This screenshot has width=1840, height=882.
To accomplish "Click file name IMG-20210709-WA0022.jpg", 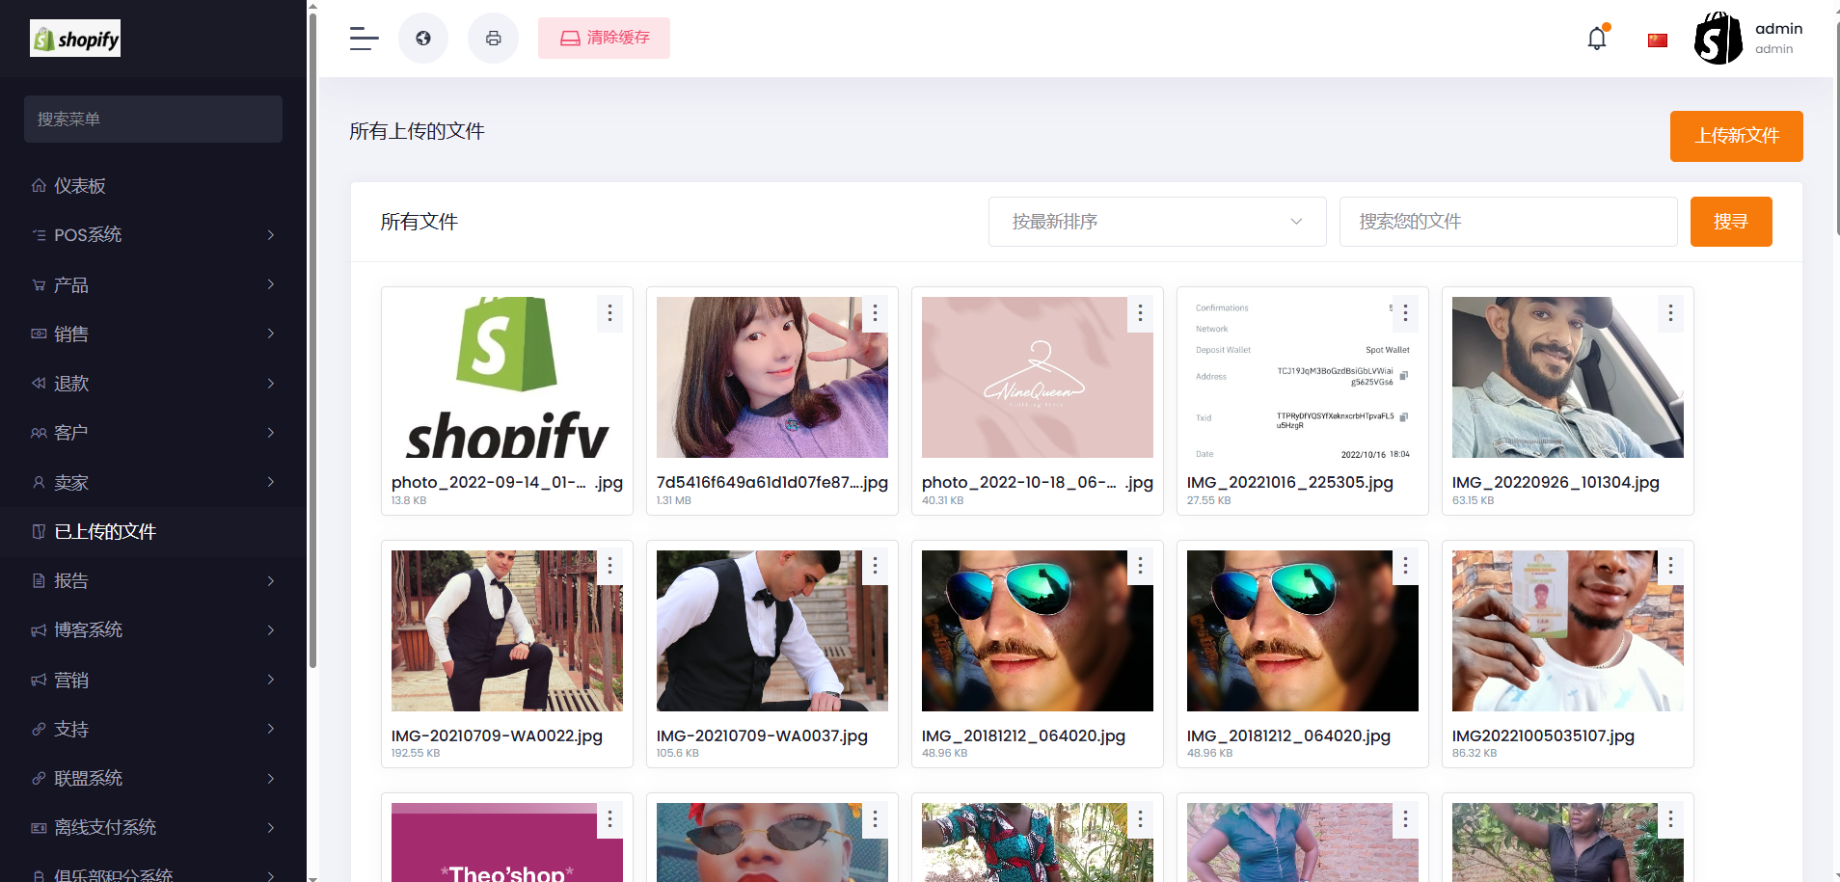I will click(497, 735).
